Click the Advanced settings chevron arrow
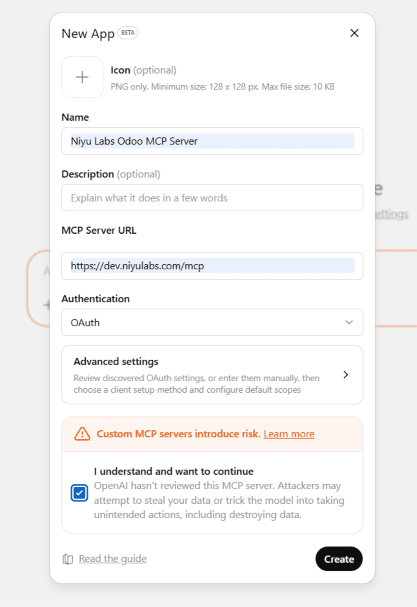 point(346,374)
